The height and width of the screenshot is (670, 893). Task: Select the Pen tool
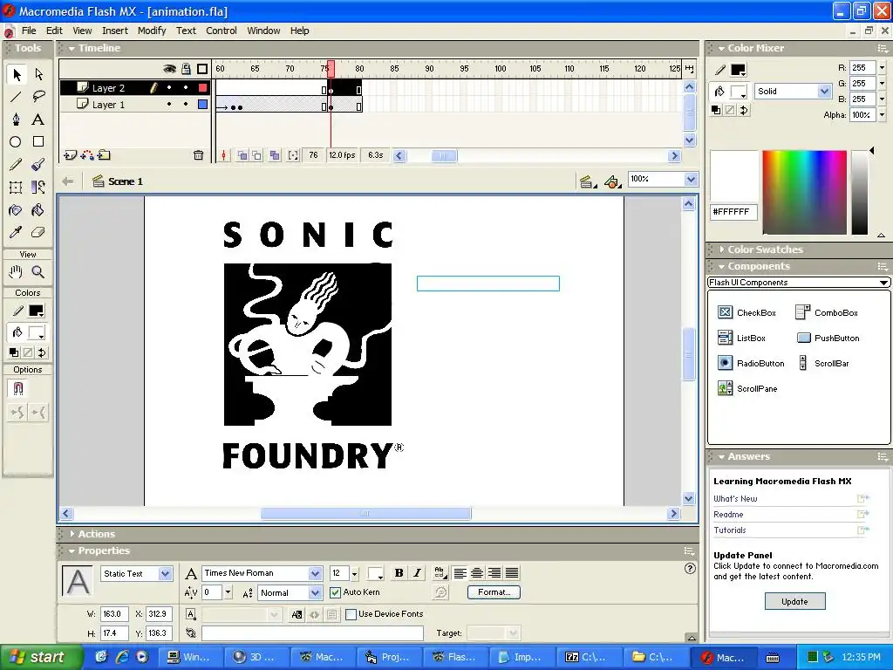[x=16, y=119]
